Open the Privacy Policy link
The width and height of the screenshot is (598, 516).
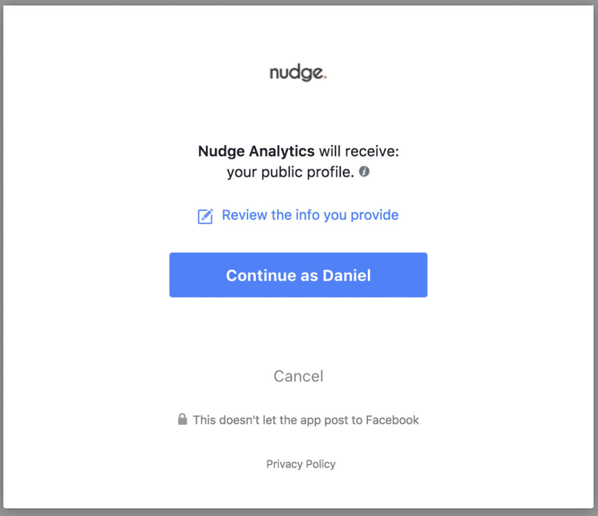point(301,464)
